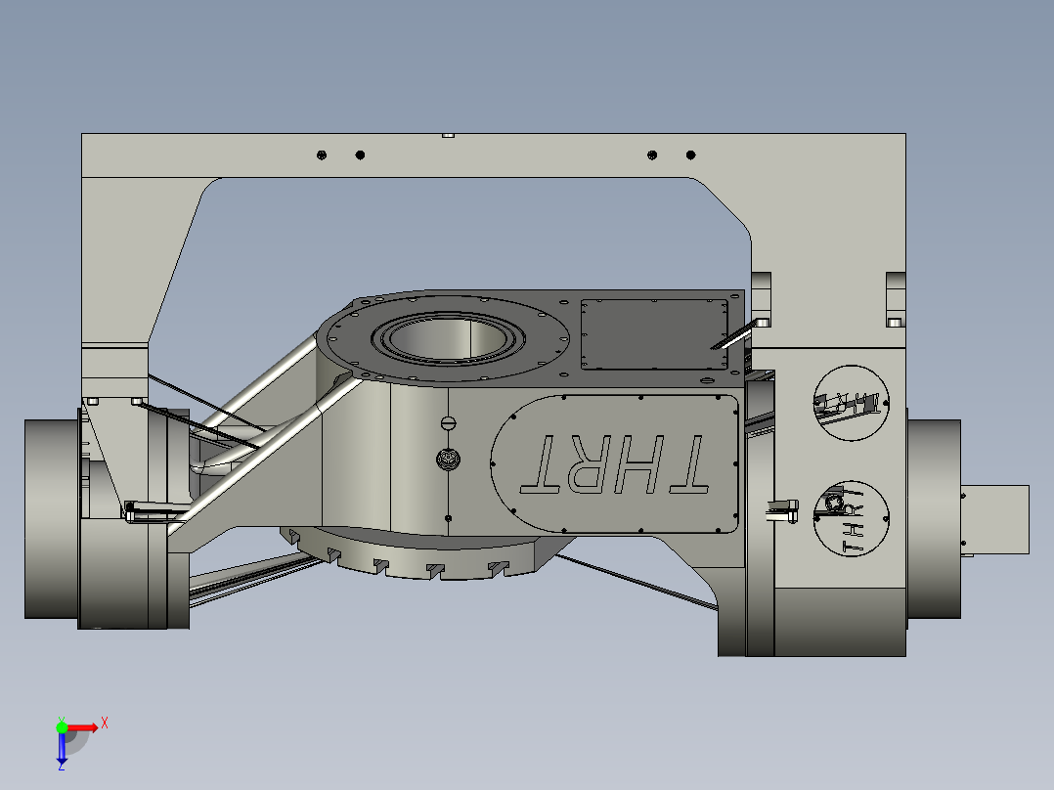
Task: Select the central circular bore of the rotary table
Action: [x=449, y=338]
